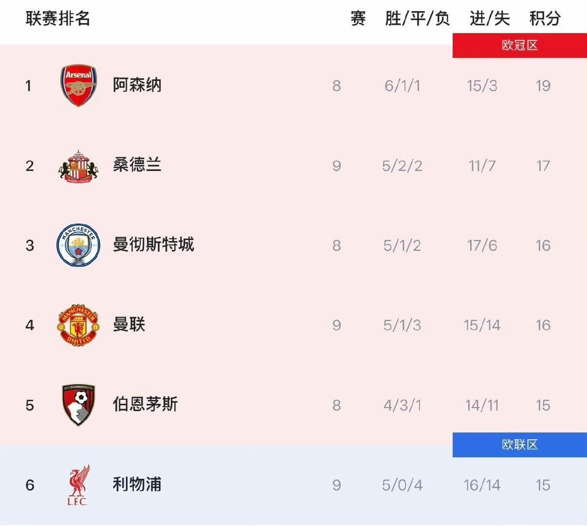Click the Arsenal club crest
The image size is (587, 526).
(78, 86)
